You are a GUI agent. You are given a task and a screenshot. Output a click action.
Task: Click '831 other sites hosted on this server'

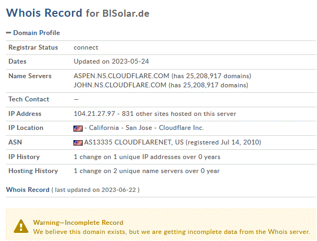tap(179, 114)
